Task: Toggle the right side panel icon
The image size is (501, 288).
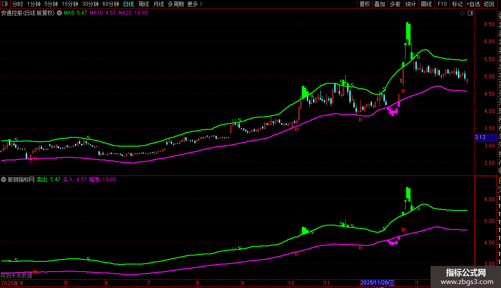Action: (470, 13)
